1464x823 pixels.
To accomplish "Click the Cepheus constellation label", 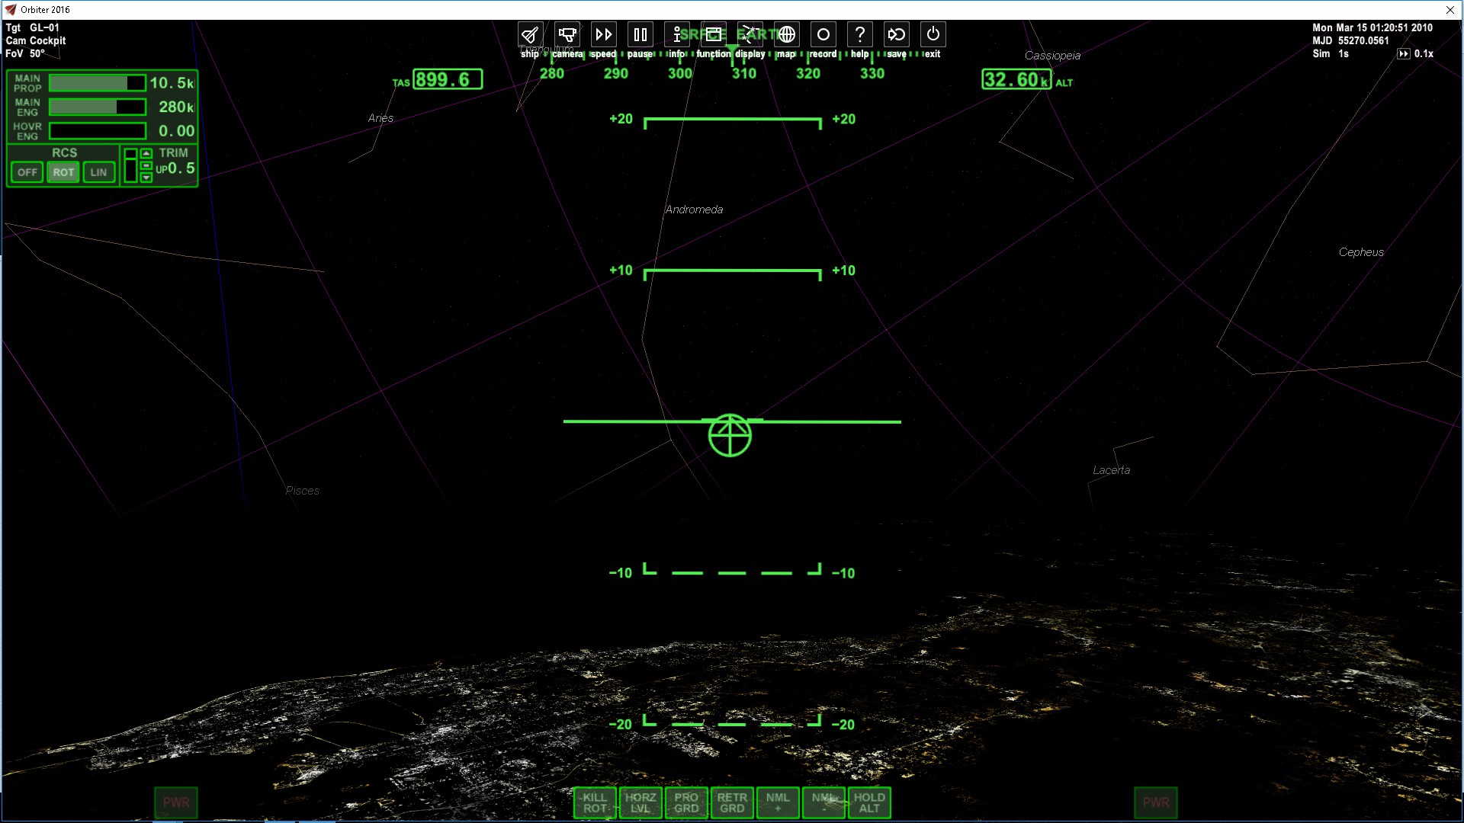I will tap(1361, 252).
